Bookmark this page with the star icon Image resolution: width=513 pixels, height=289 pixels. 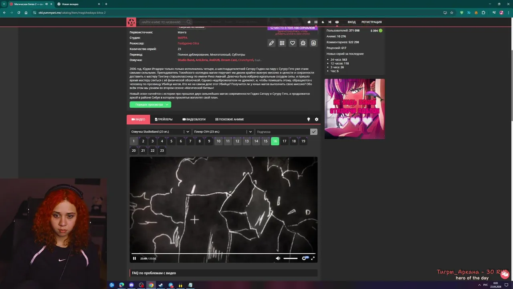click(452, 12)
